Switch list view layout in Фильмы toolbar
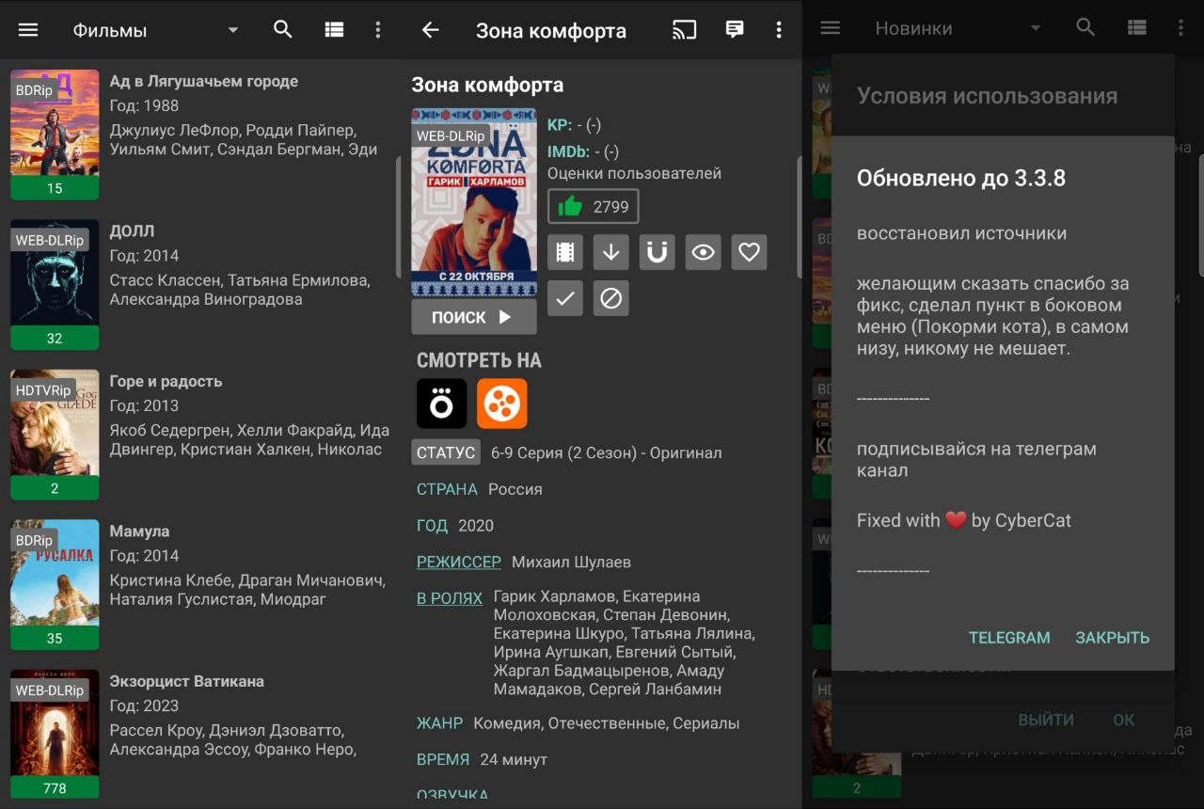Screen dimensions: 1204x809 (x=334, y=30)
